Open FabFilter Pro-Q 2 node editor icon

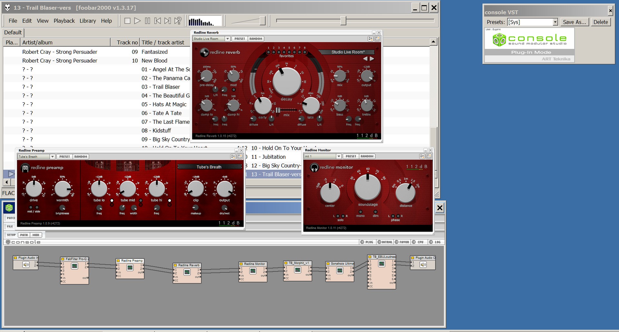tap(74, 266)
